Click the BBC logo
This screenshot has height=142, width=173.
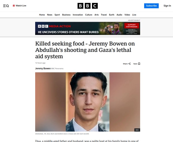88,6
